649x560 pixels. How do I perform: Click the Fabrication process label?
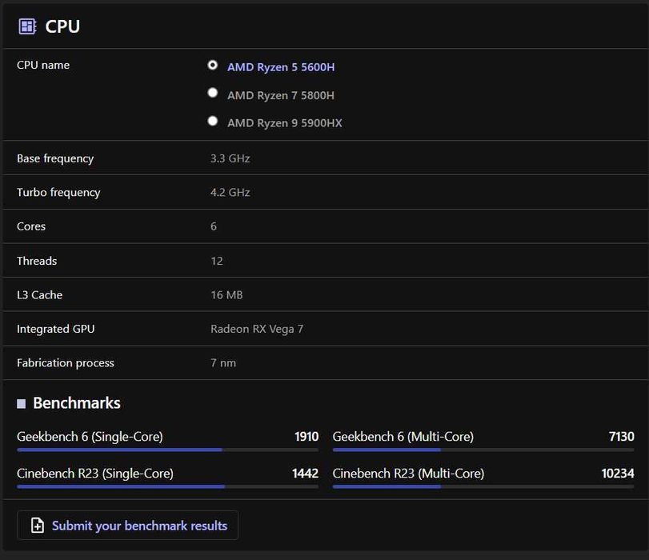[x=66, y=363]
